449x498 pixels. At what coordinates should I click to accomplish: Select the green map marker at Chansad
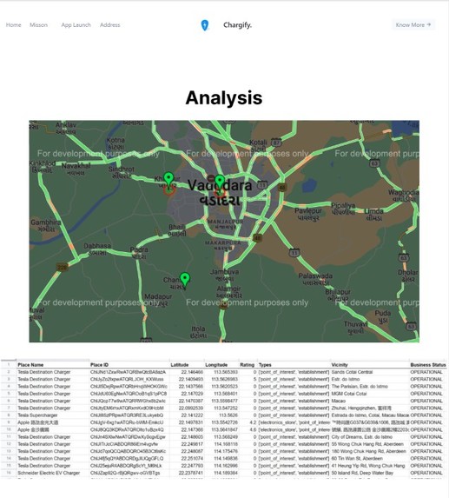point(185,279)
